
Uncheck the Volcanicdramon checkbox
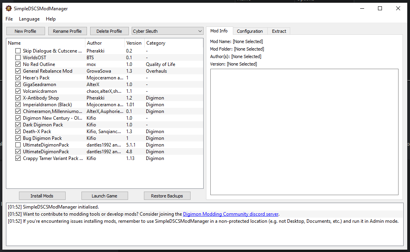click(18, 91)
